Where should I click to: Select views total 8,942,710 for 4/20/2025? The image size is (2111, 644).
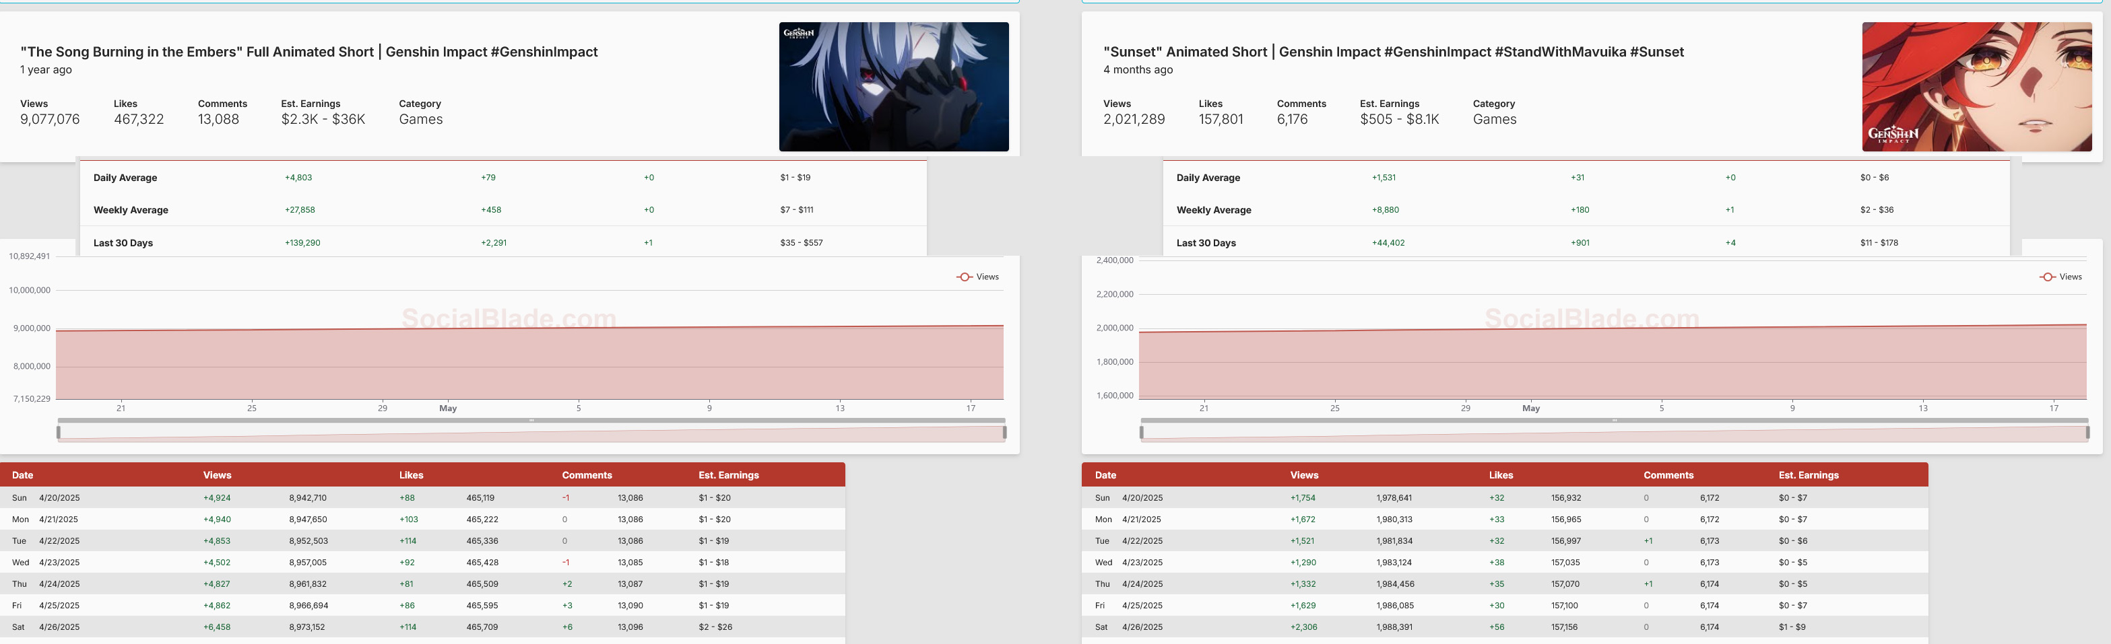point(308,497)
